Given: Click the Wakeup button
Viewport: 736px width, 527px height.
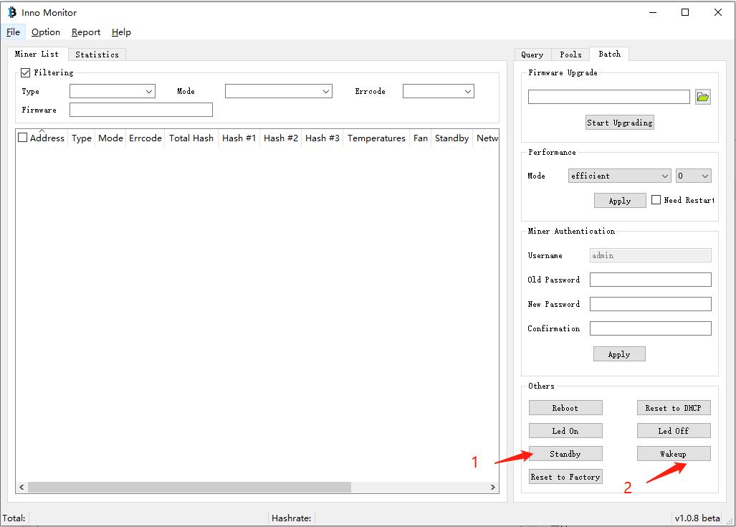Looking at the screenshot, I should (x=673, y=454).
